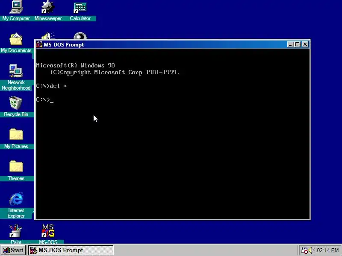Viewport: 342px width, 256px height.
Task: Click the MS-DOS Prompt taskbar button
Action: (x=71, y=250)
